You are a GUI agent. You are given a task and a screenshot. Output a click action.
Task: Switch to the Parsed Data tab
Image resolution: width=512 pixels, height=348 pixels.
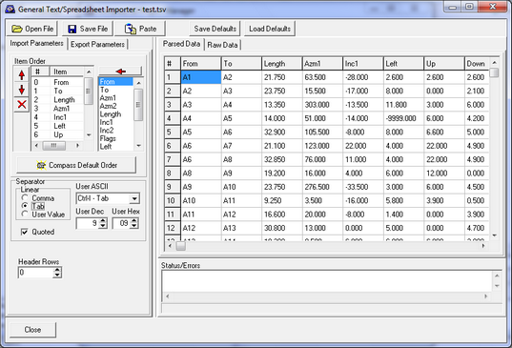[x=181, y=44]
